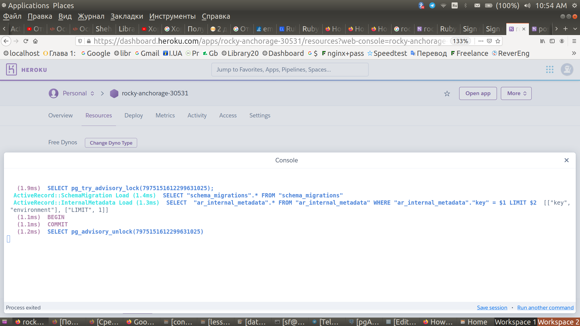The width and height of the screenshot is (580, 326).
Task: Open the Инструменты menu
Action: click(172, 16)
